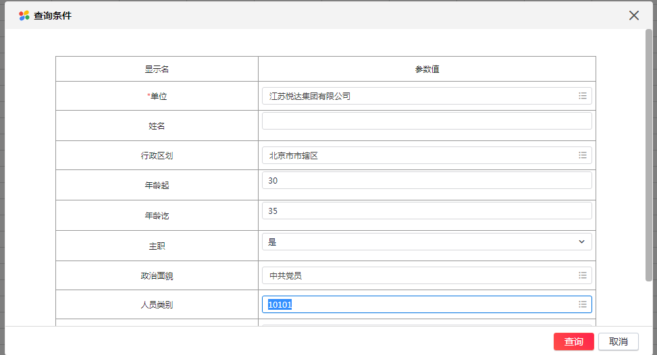The height and width of the screenshot is (355, 657).
Task: Open the list picker for 单位 field
Action: (x=583, y=96)
